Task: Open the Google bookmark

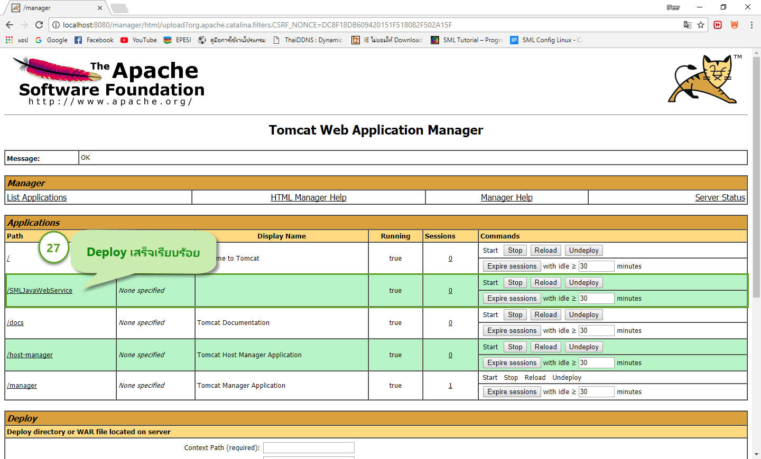Action: [x=51, y=40]
